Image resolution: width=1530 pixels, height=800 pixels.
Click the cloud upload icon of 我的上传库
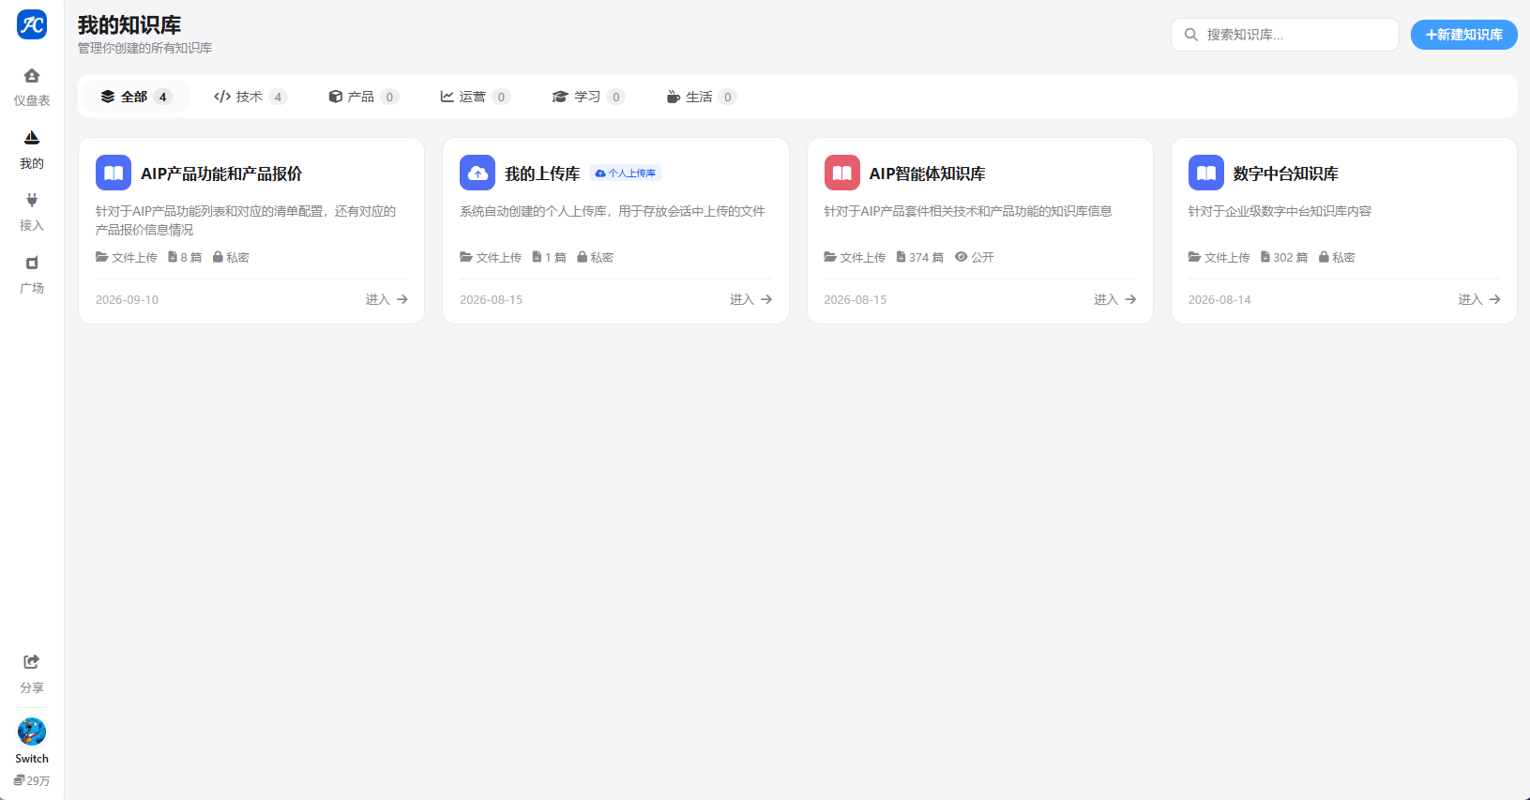point(477,173)
